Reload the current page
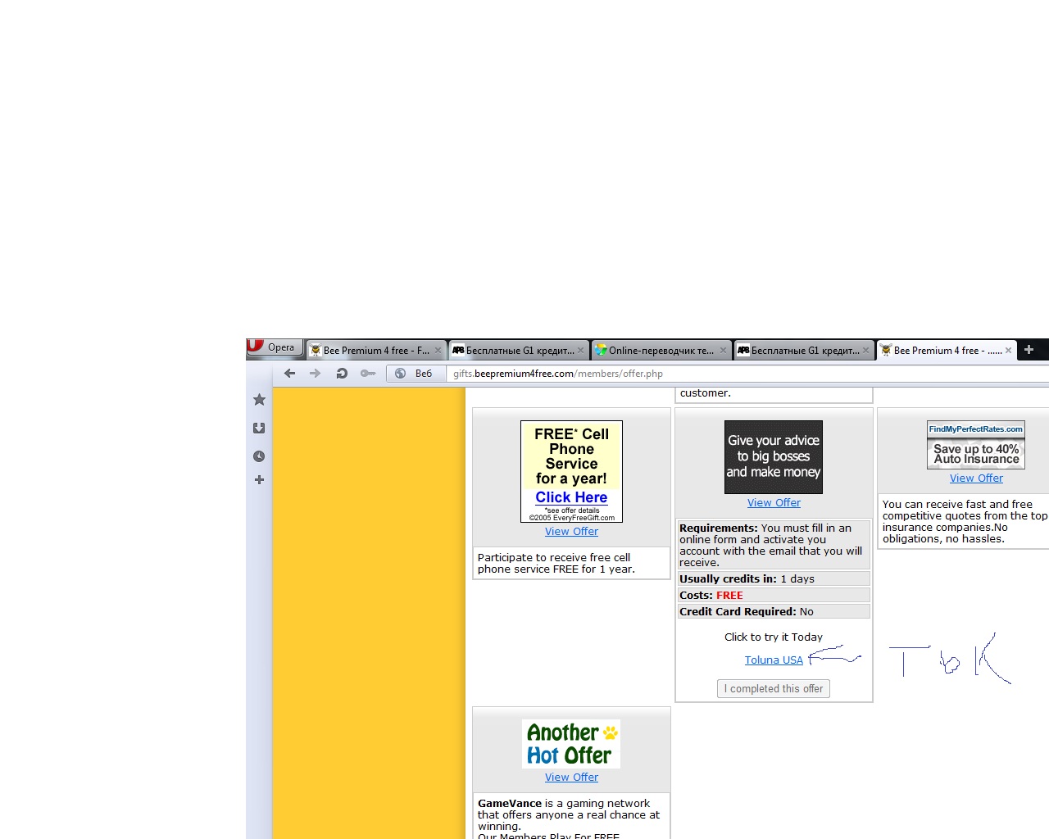The height and width of the screenshot is (839, 1049). pyautogui.click(x=342, y=374)
